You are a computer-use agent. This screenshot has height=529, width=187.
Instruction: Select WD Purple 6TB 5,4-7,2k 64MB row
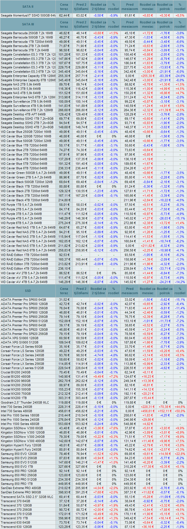(93, 223)
